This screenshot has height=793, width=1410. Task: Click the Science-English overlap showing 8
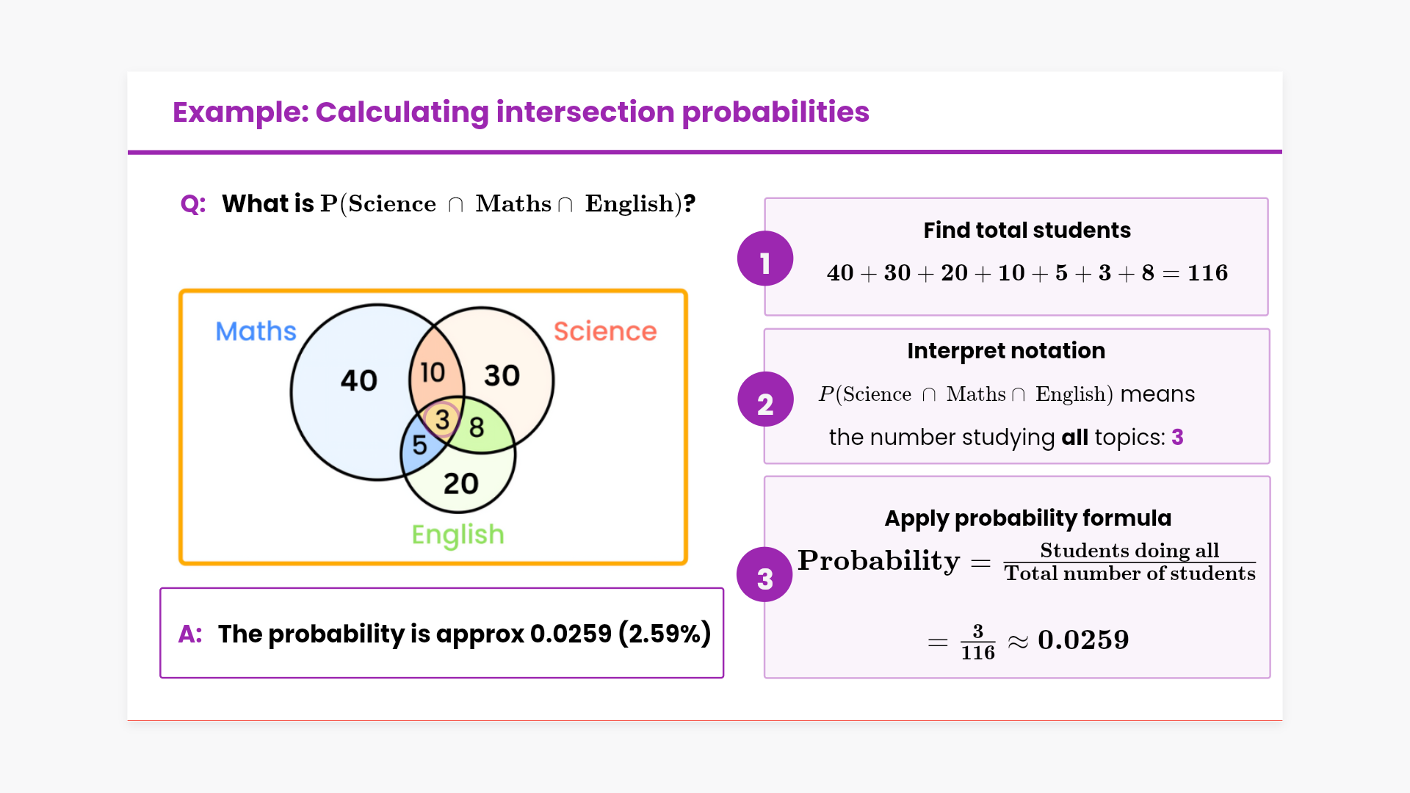pyautogui.click(x=477, y=427)
